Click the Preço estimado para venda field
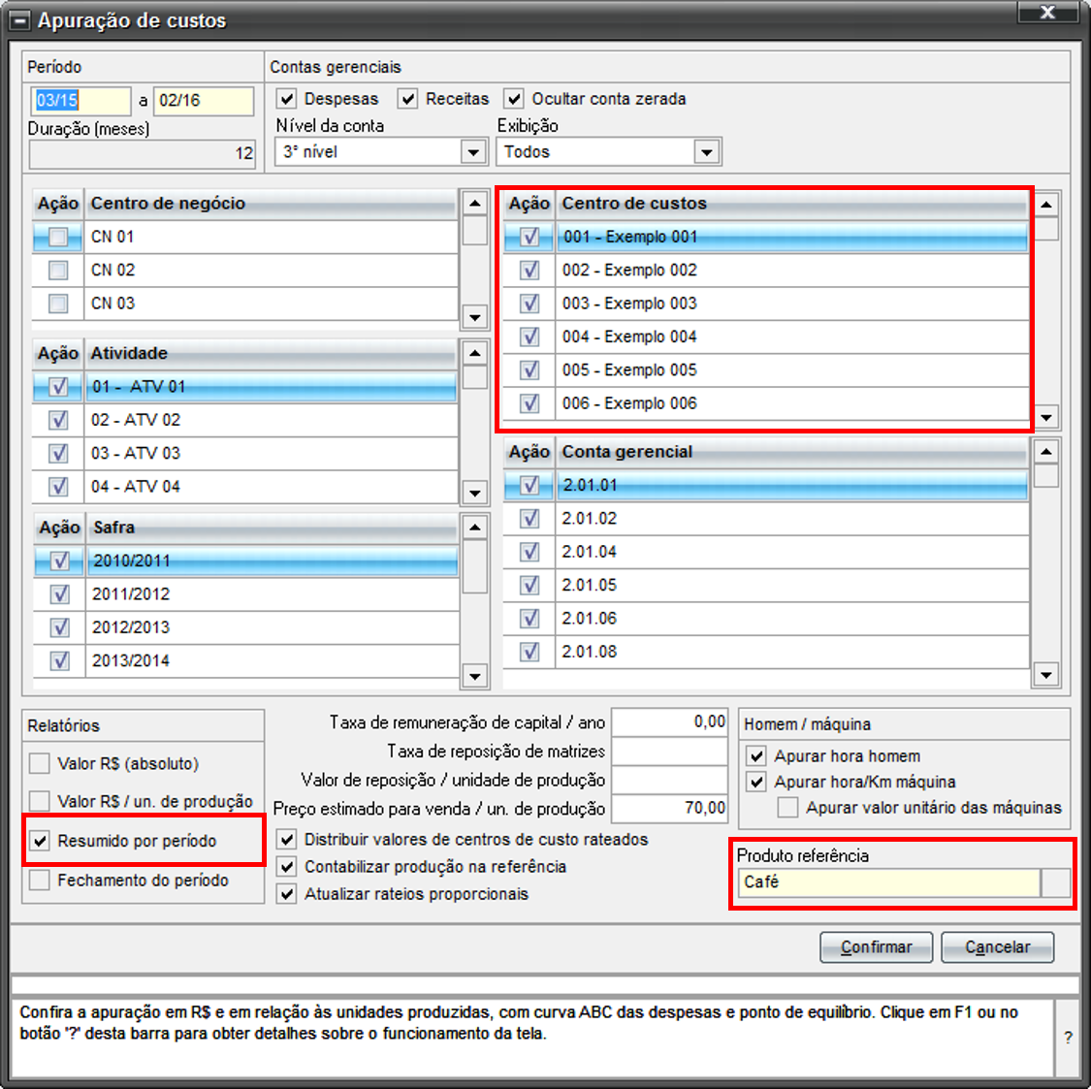Image resolution: width=1091 pixels, height=1089 pixels. click(x=669, y=808)
